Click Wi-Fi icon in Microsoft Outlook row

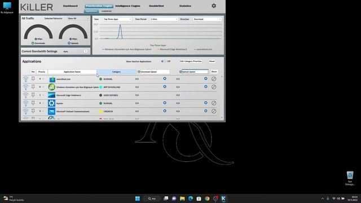[26, 111]
